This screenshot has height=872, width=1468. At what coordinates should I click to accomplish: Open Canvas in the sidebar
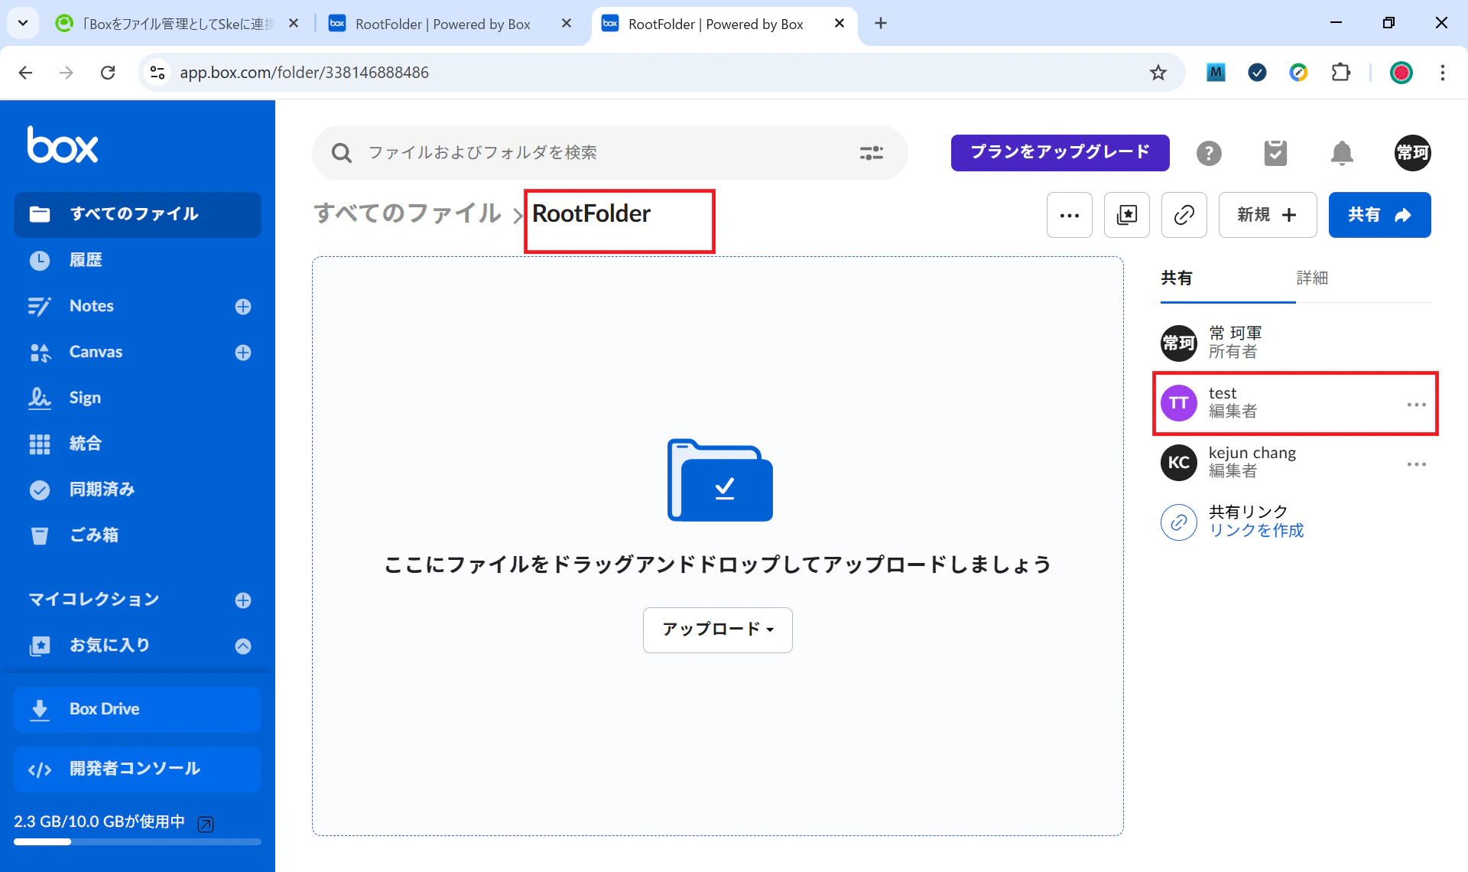coord(96,352)
